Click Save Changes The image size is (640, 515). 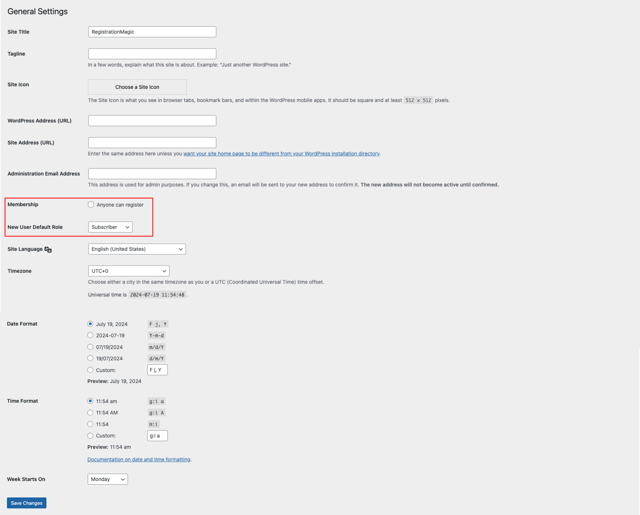(x=26, y=503)
